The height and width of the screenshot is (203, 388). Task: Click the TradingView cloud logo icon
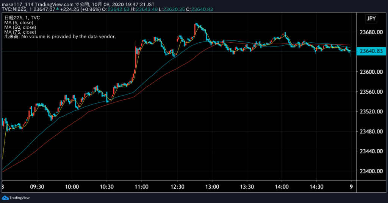click(5, 198)
